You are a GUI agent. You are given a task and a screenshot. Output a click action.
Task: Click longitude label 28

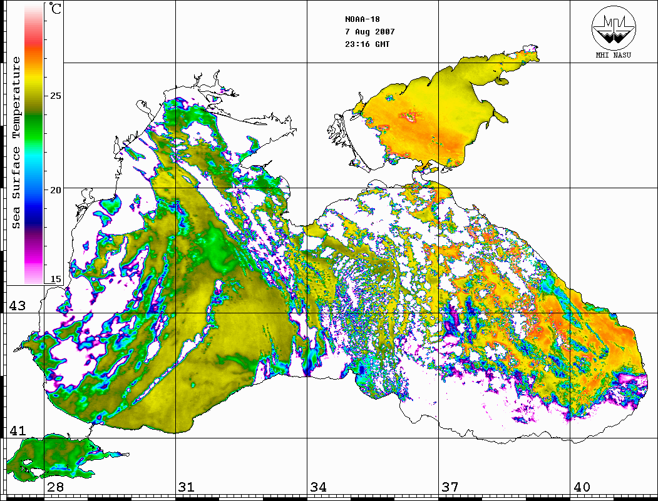click(x=55, y=487)
